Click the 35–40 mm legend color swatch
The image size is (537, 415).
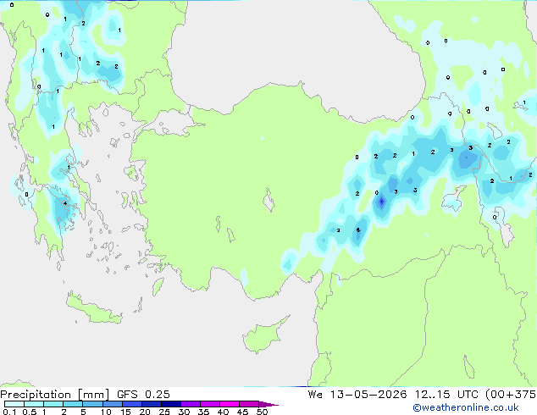point(209,404)
